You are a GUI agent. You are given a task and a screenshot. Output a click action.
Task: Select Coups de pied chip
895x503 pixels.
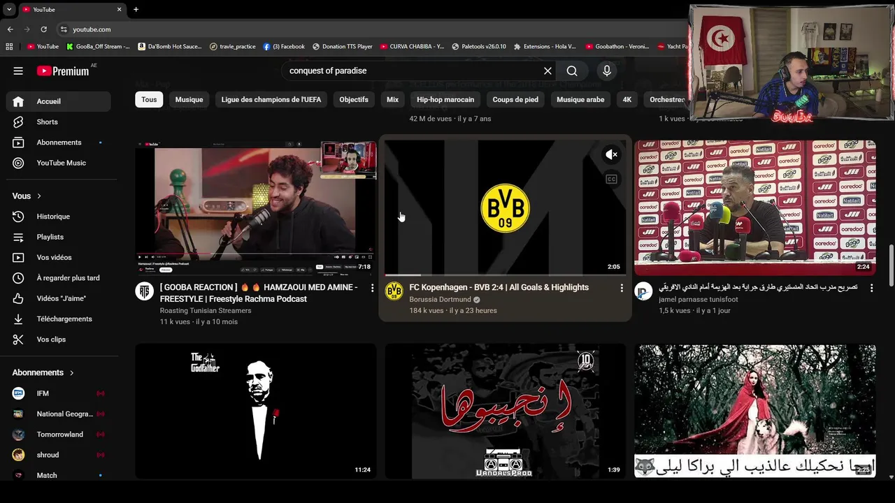pyautogui.click(x=515, y=100)
